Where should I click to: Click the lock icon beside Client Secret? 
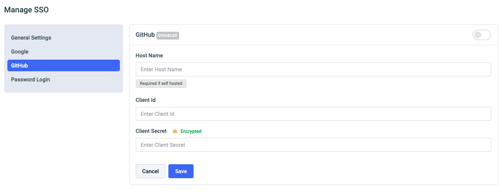(x=175, y=131)
